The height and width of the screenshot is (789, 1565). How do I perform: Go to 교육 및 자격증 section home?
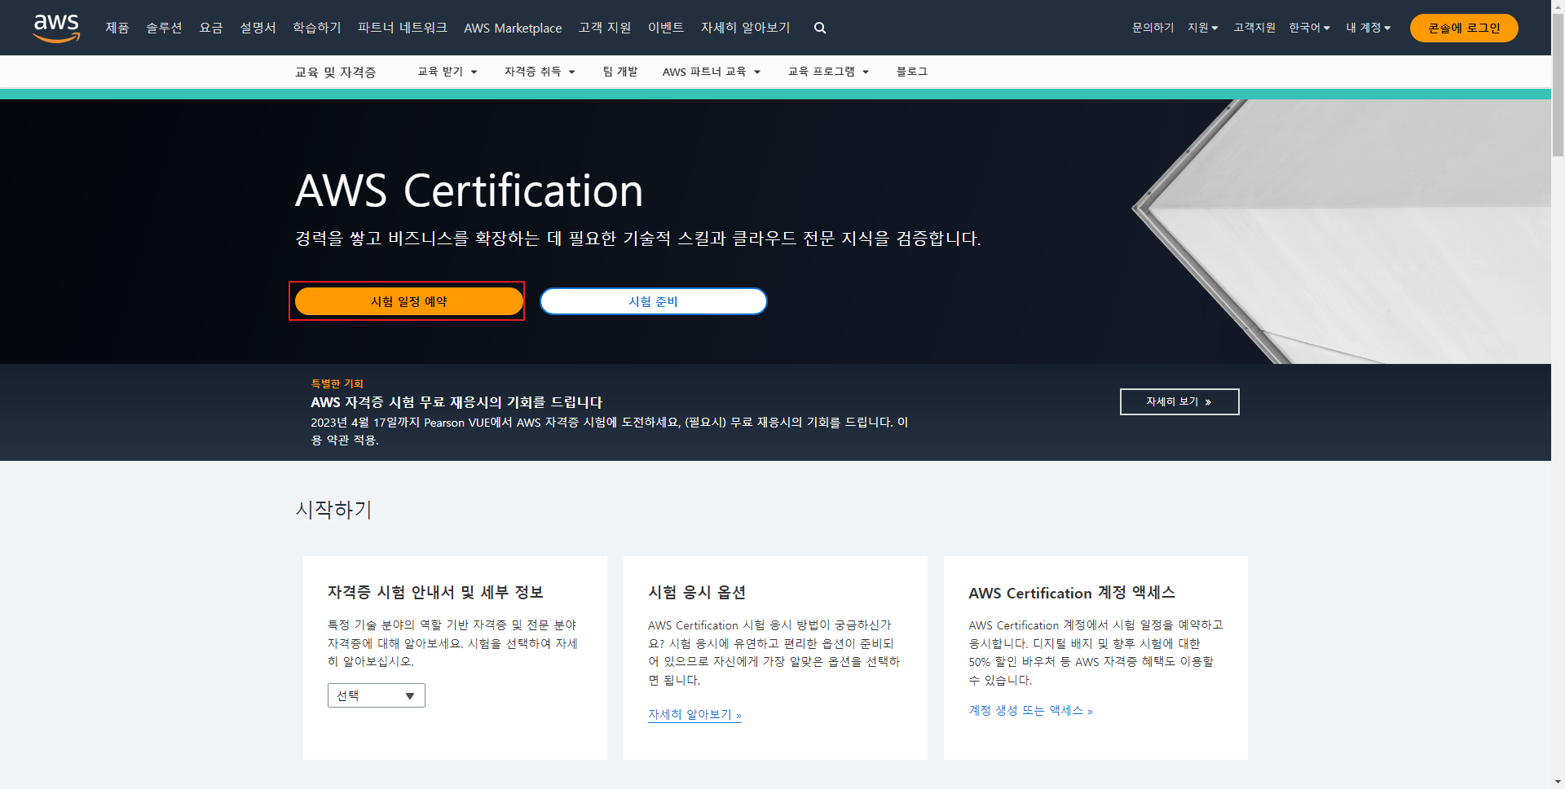pyautogui.click(x=336, y=72)
